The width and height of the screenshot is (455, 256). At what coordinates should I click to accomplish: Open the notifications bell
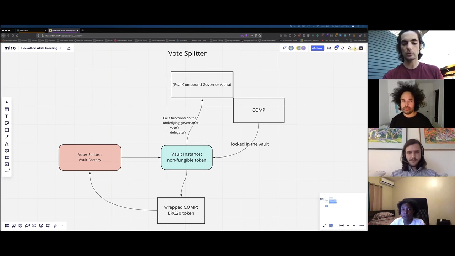343,48
